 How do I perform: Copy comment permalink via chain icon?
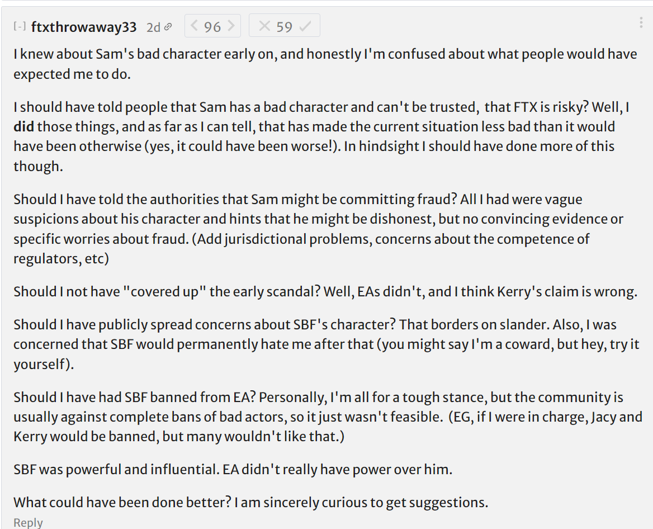pyautogui.click(x=168, y=27)
